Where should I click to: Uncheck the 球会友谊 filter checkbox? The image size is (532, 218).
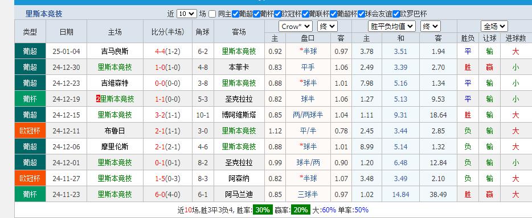tap(361, 14)
